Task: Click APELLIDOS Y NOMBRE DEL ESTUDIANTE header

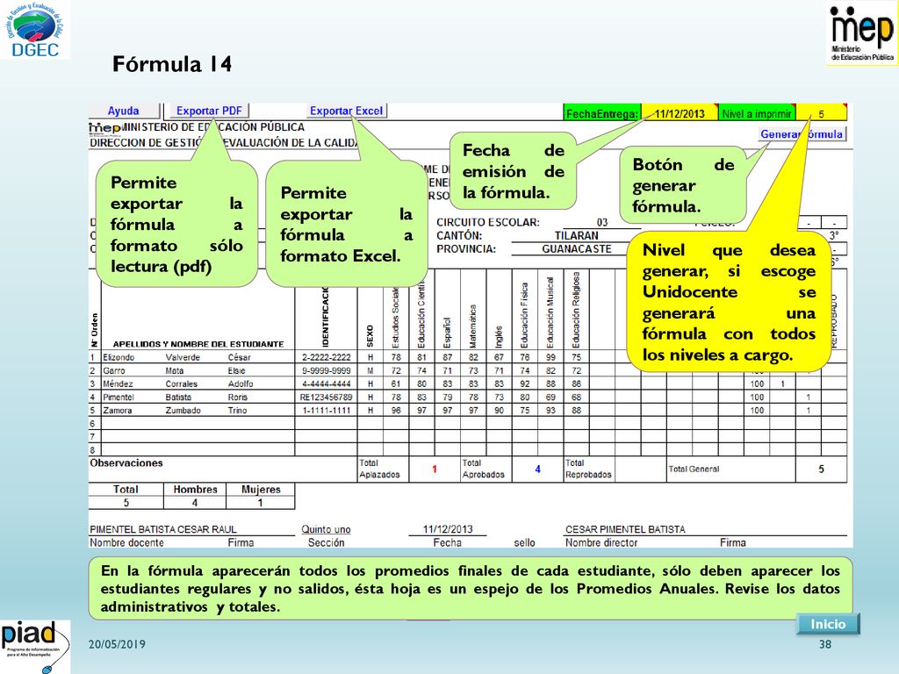Action: click(x=198, y=344)
